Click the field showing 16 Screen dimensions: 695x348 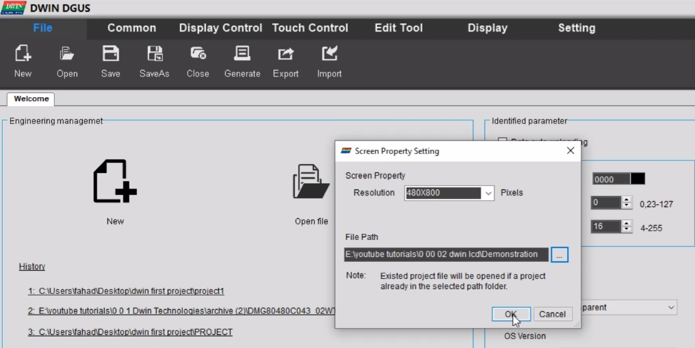[607, 227]
